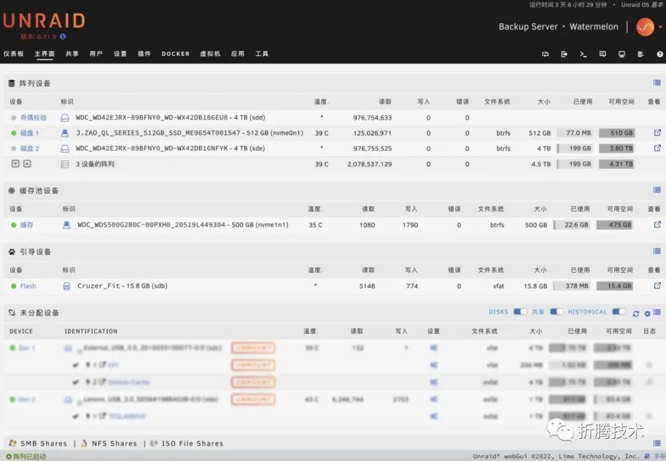Open the 设置 menu
This screenshot has height=461, width=666.
pyautogui.click(x=120, y=54)
